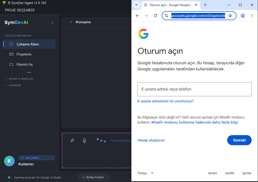Click the 'Kod yazılıyor...' progress text
Screen dimensions: 258x182
(121, 140)
